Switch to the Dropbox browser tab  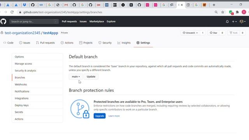[24, 5]
